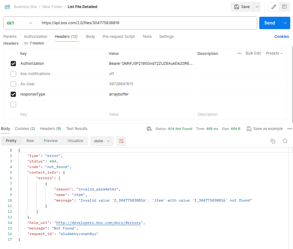The height and width of the screenshot is (249, 293).
Task: Tick the empty header row checkbox
Action: 13,104
